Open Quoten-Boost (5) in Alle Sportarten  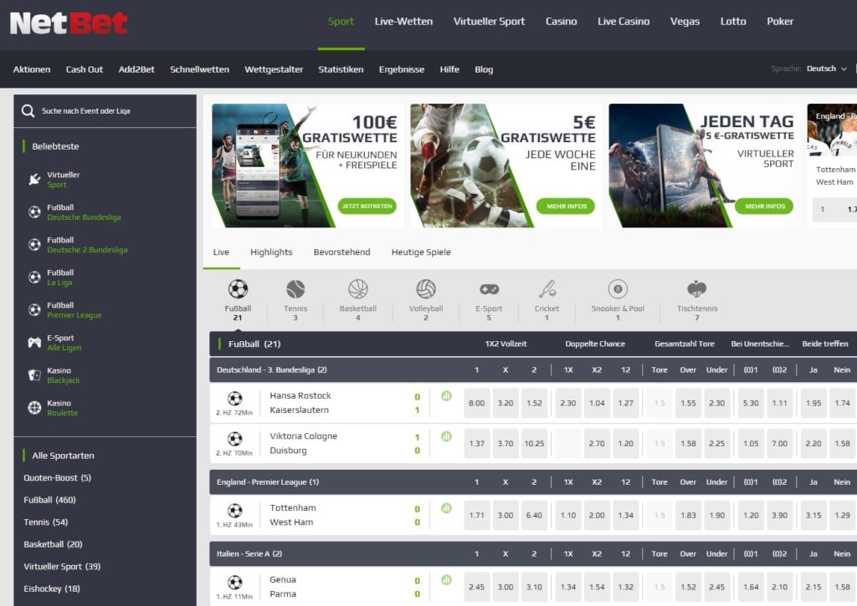click(58, 478)
